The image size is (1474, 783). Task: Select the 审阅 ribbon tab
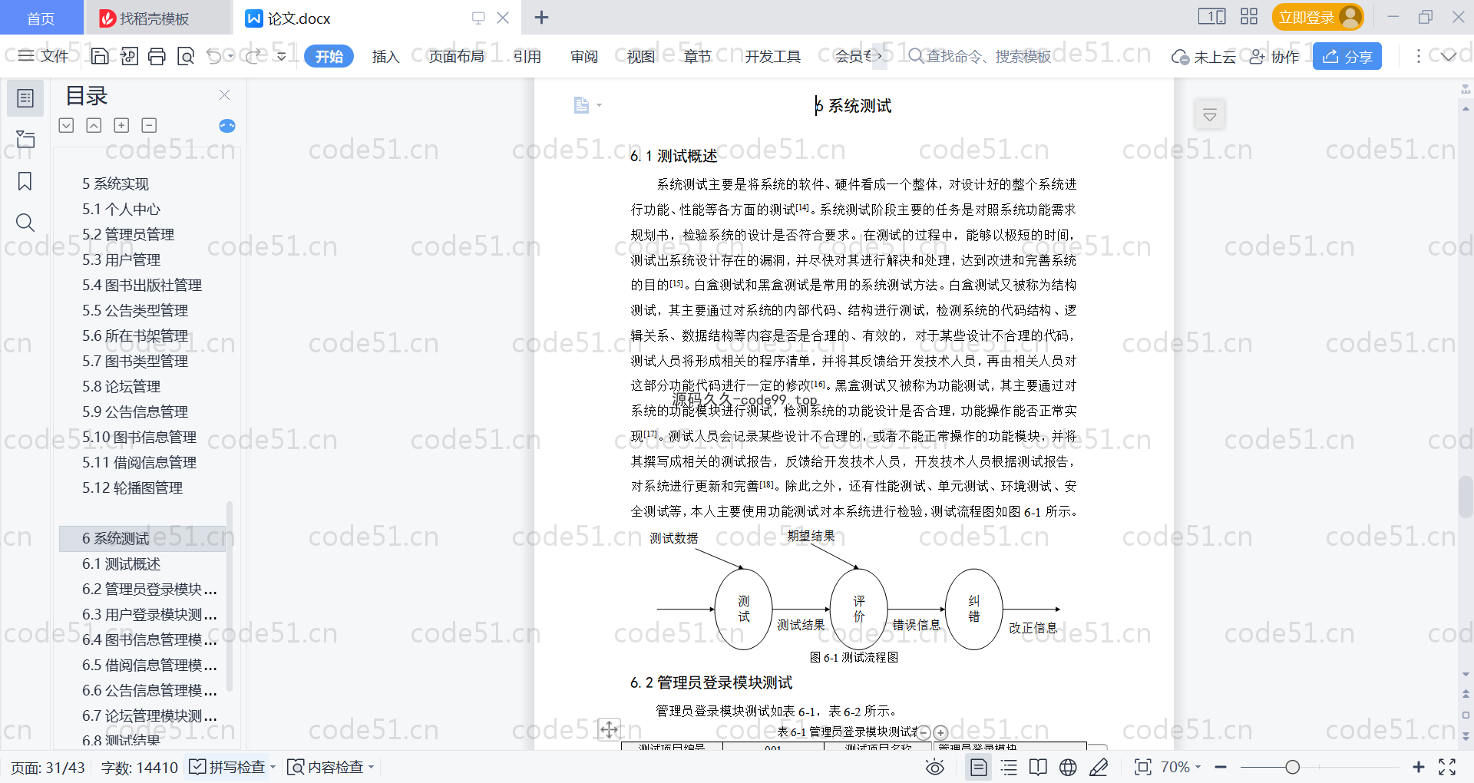pyautogui.click(x=584, y=56)
